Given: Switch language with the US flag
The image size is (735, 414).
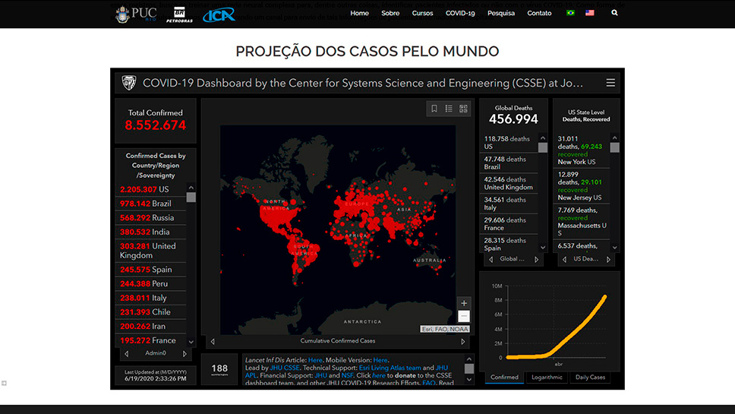Looking at the screenshot, I should pos(590,13).
